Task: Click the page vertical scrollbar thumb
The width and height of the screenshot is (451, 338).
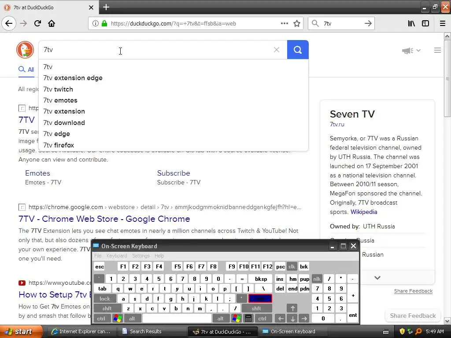Action: 447,78
